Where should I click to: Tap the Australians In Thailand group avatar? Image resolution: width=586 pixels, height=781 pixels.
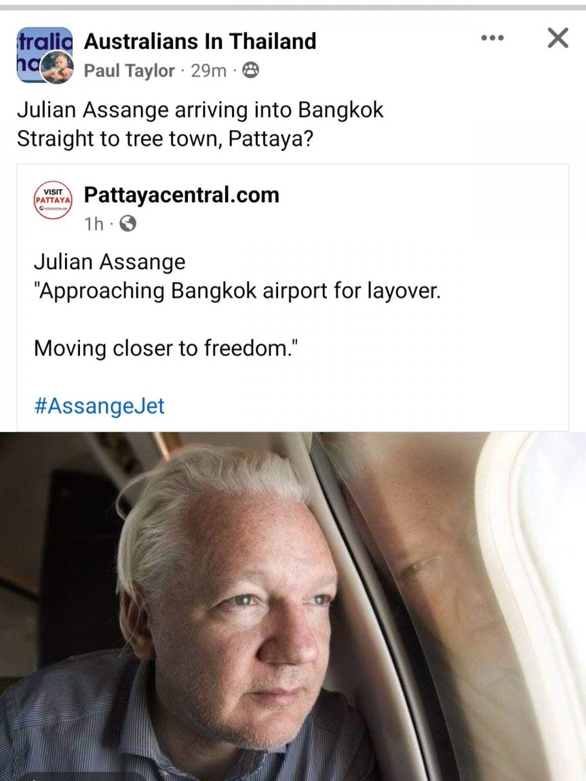pyautogui.click(x=44, y=48)
